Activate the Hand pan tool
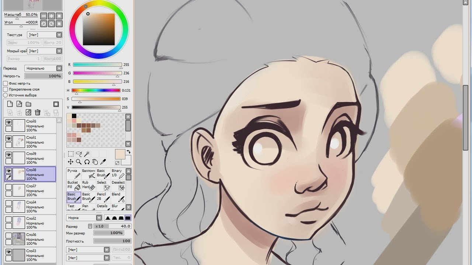Viewport: 472px width, 265px height. tap(95, 162)
